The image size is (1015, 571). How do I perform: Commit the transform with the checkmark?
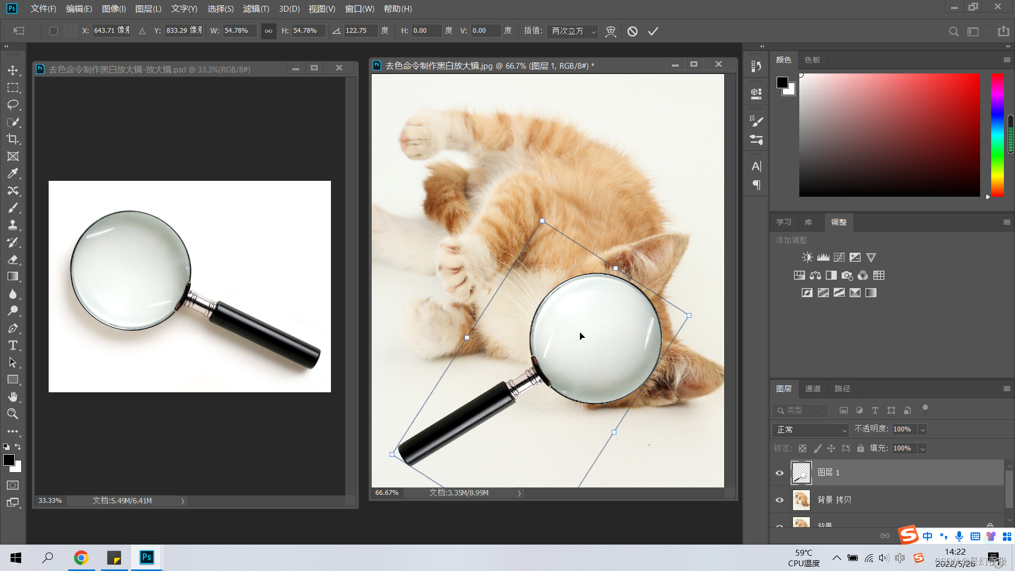pyautogui.click(x=653, y=31)
